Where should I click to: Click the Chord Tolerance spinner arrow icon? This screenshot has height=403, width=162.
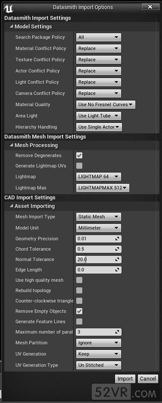point(118,249)
